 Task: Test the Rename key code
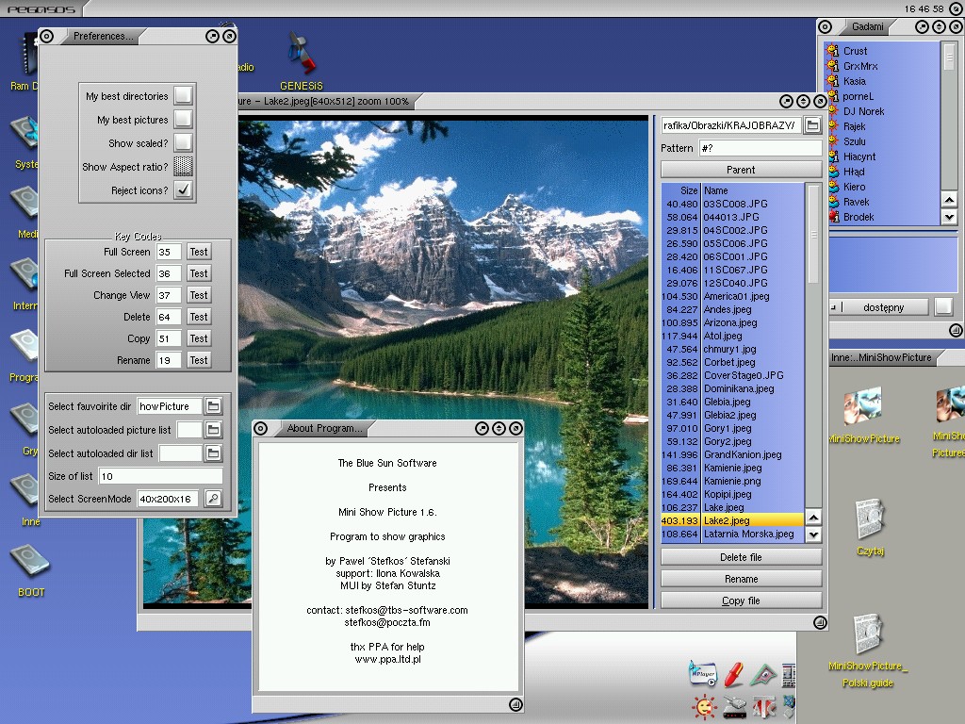[199, 360]
